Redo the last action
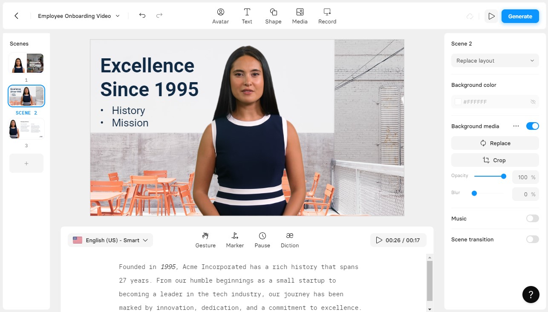548x312 pixels. [159, 16]
